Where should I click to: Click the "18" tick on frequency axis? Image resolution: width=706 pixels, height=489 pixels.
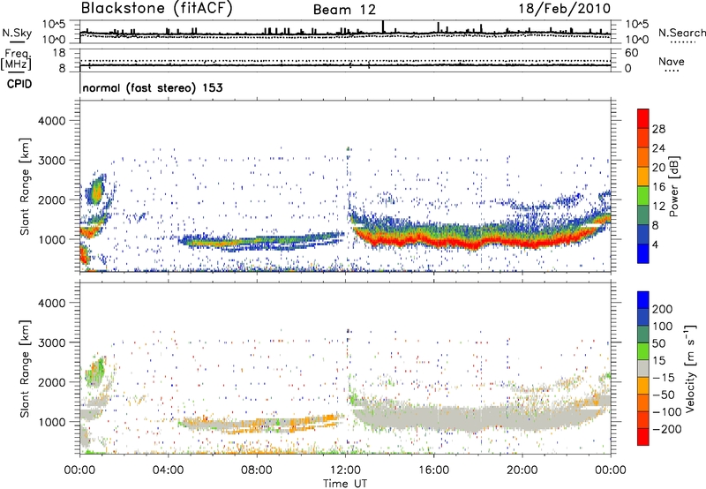[59, 53]
